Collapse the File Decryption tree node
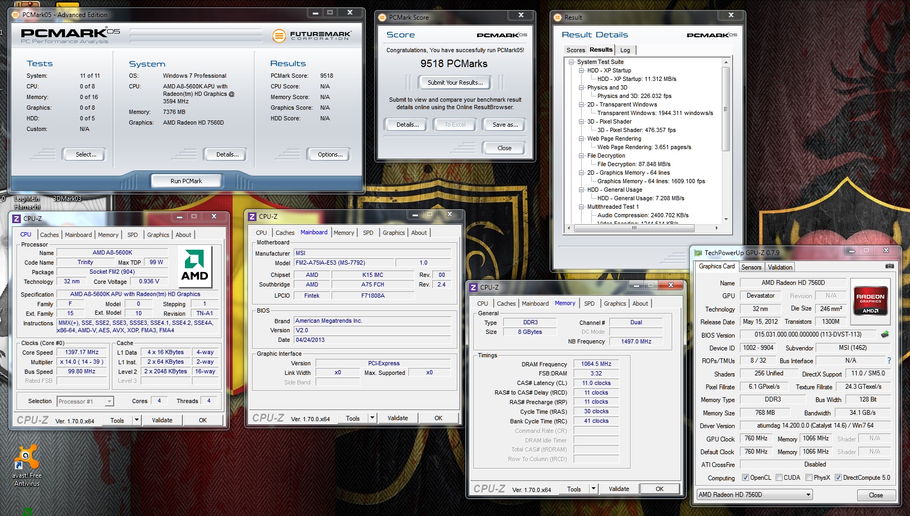Viewport: 910px width, 516px height. click(x=582, y=155)
